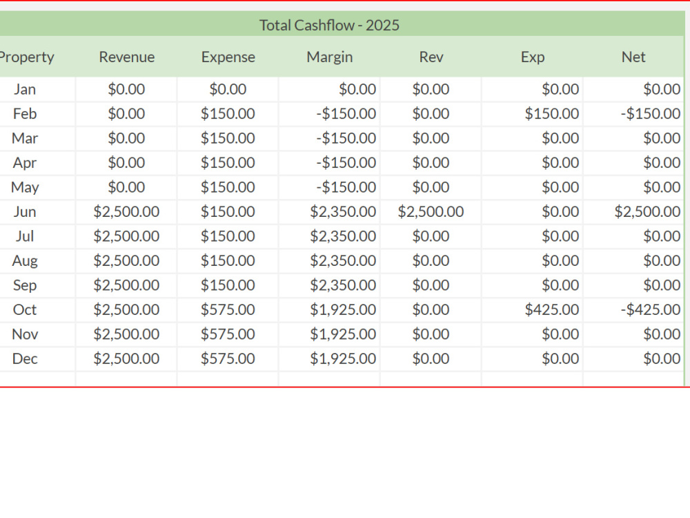Select the Jan month label
The image size is (690, 518).
(x=25, y=89)
